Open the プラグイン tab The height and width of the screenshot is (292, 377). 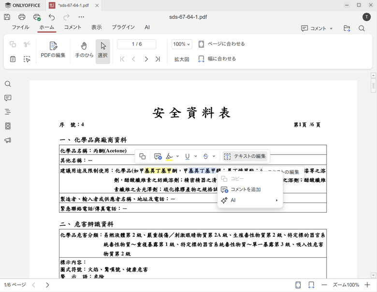pyautogui.click(x=123, y=27)
